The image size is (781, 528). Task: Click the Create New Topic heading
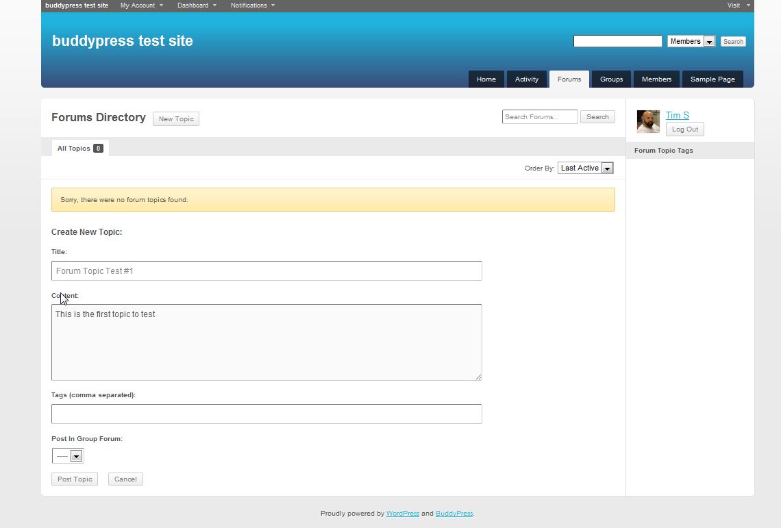(x=87, y=232)
